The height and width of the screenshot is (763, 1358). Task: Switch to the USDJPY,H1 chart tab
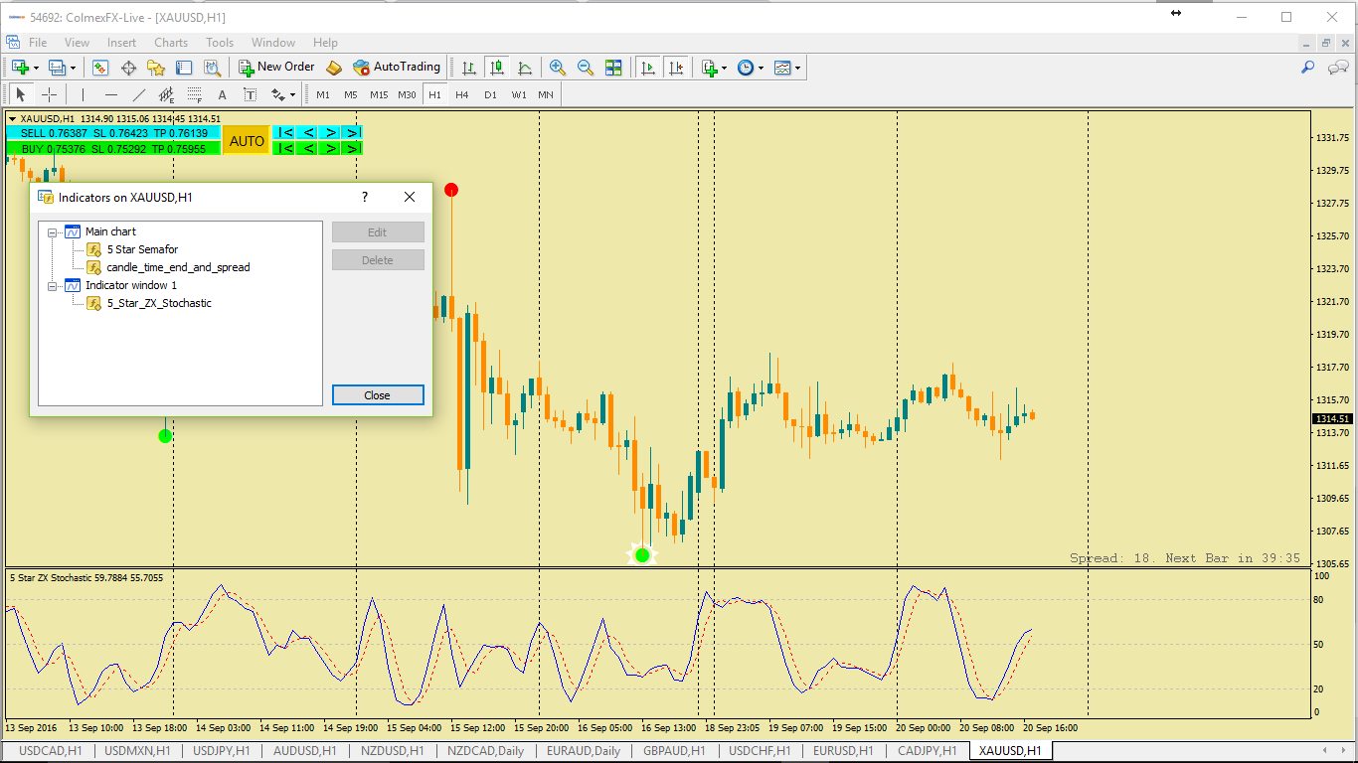221,751
